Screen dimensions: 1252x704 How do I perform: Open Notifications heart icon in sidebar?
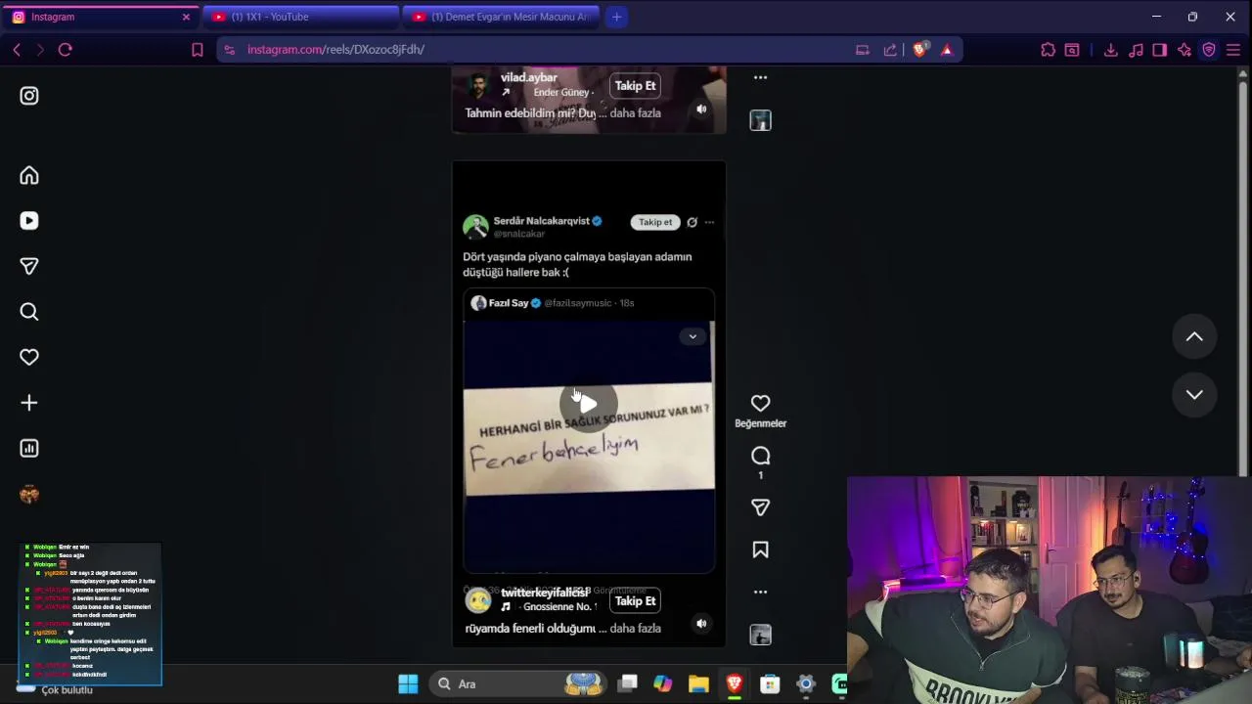pyautogui.click(x=29, y=357)
